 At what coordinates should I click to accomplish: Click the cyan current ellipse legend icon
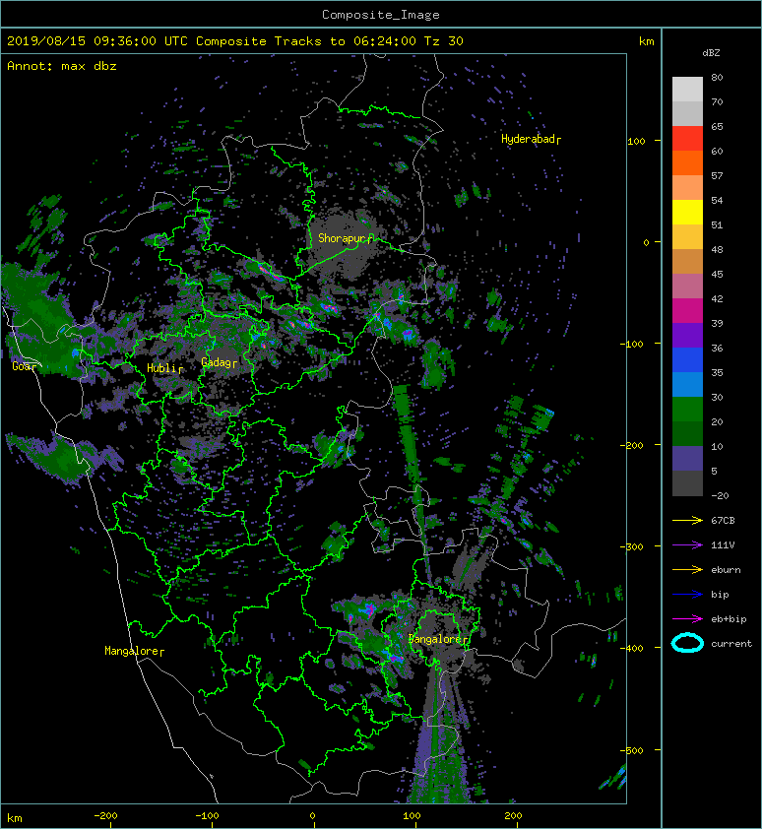pos(687,643)
